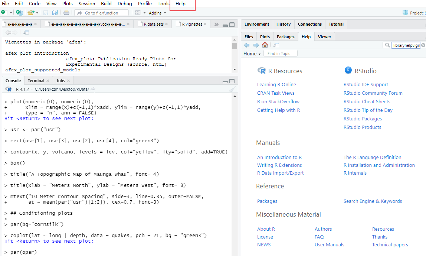Click the help search input field

click(x=406, y=45)
